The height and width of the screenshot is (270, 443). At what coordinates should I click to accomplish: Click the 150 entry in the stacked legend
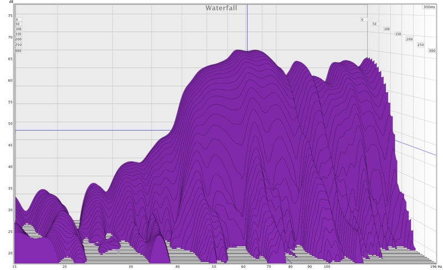[18, 34]
